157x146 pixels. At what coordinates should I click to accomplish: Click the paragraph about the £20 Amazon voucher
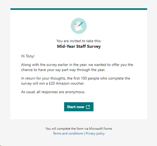click(x=76, y=81)
